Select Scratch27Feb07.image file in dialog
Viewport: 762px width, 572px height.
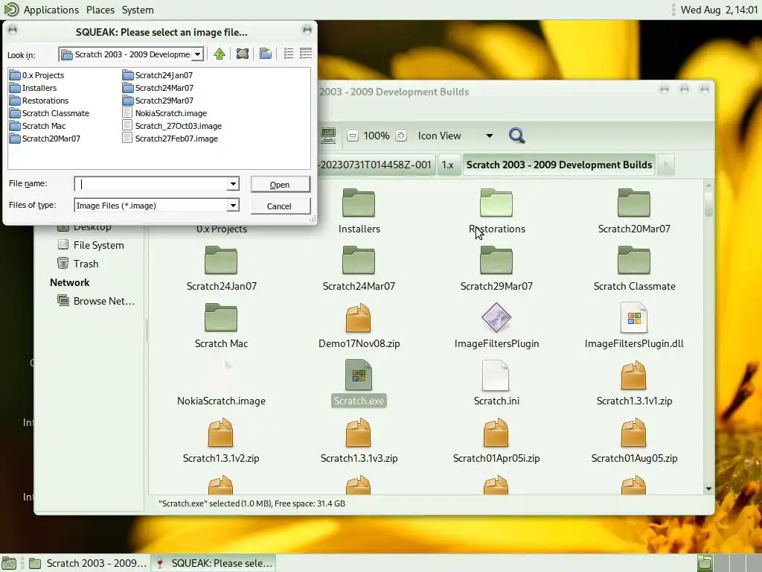click(x=170, y=139)
